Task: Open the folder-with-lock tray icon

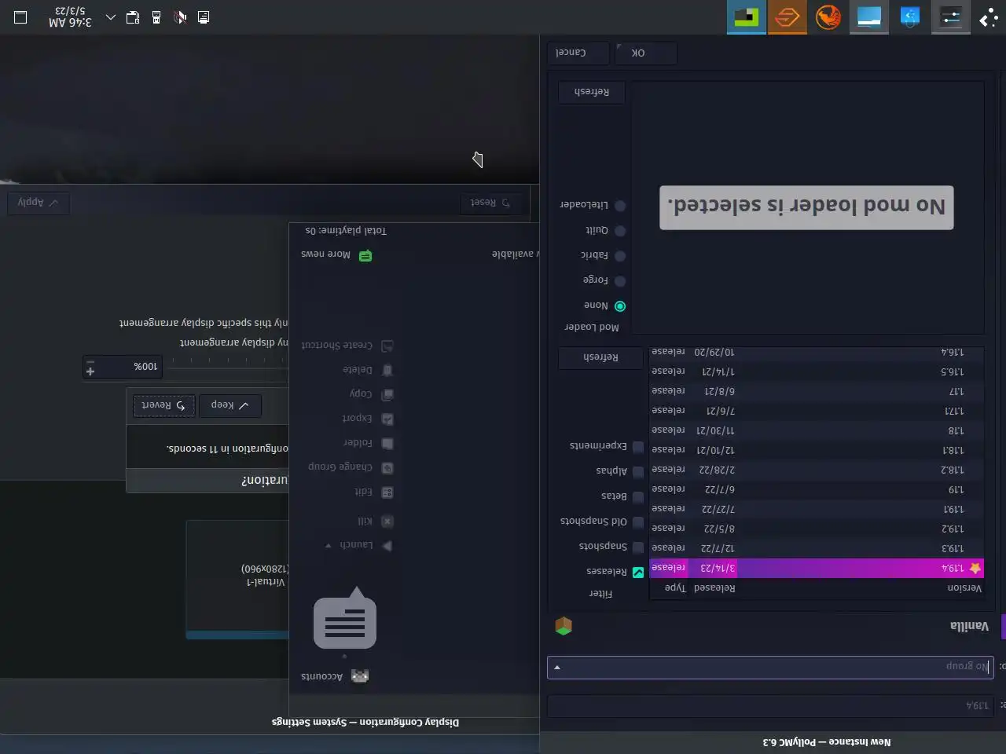Action: [x=133, y=17]
